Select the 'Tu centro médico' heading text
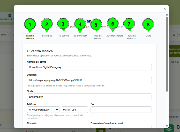 click(x=40, y=51)
